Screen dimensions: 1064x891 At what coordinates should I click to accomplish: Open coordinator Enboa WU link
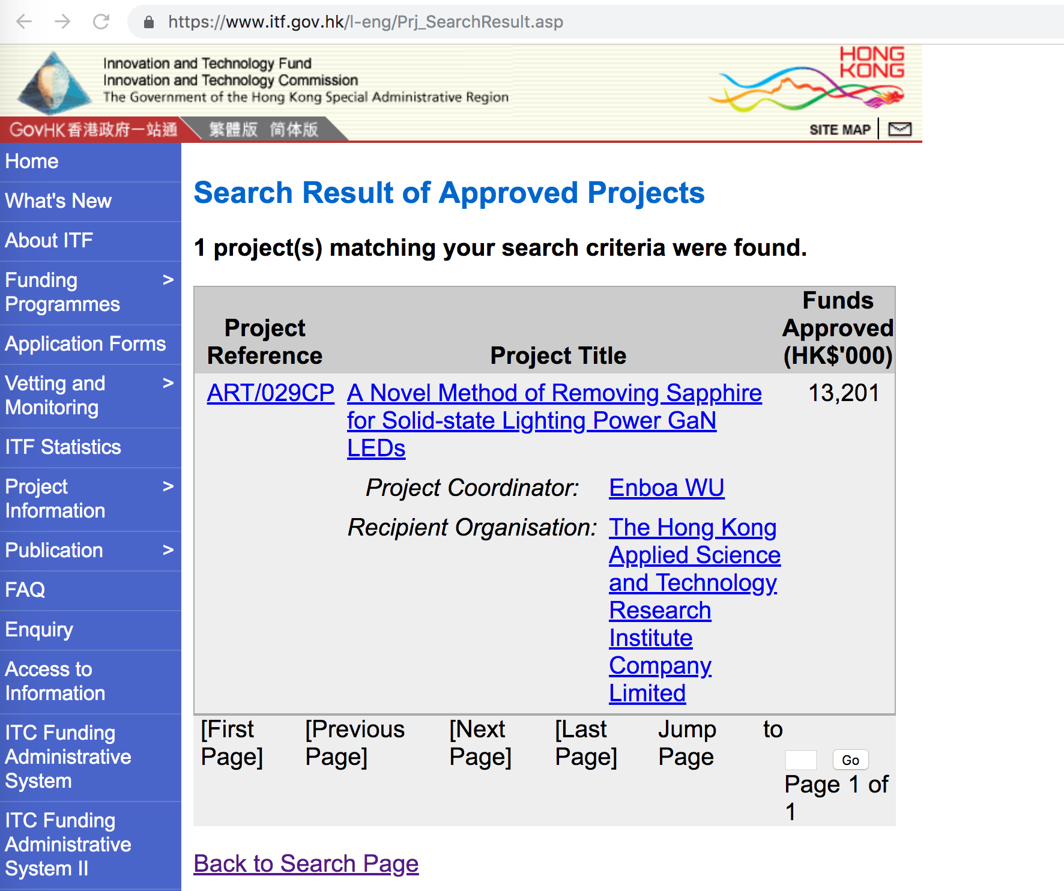pos(667,488)
